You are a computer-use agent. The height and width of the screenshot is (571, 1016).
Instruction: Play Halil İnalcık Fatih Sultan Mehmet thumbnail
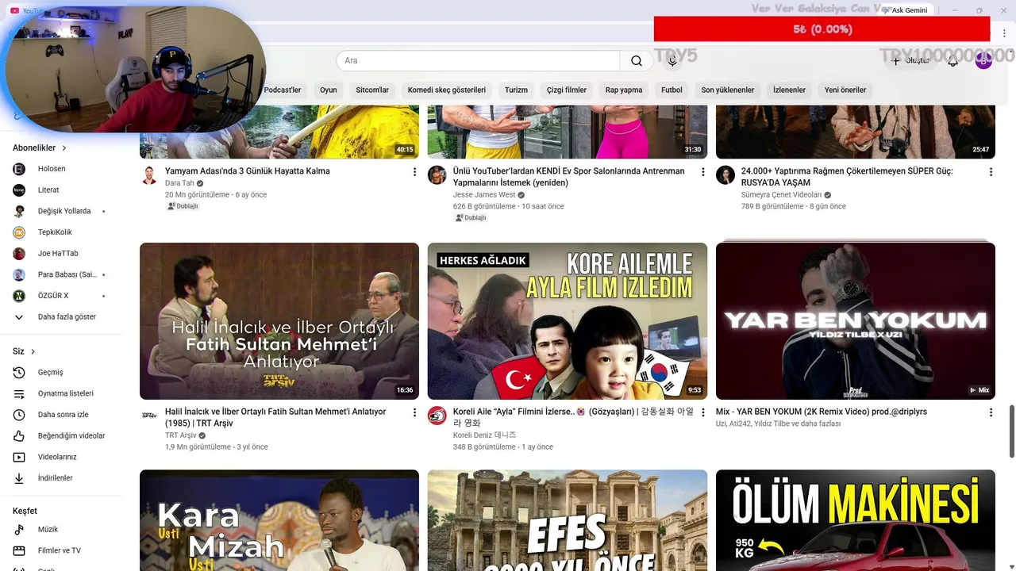[279, 321]
